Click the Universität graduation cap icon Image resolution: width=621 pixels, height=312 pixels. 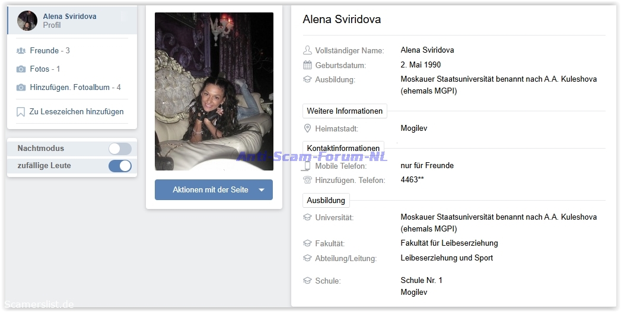[x=307, y=217]
